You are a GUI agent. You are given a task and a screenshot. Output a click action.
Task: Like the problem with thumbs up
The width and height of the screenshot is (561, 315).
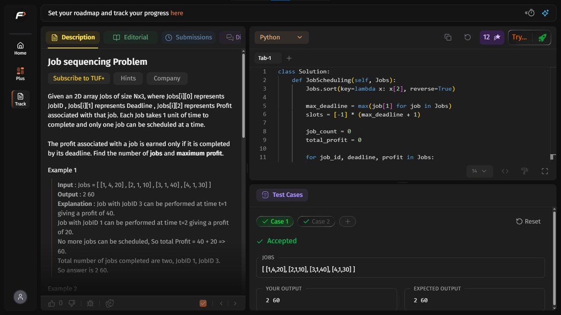tap(52, 303)
